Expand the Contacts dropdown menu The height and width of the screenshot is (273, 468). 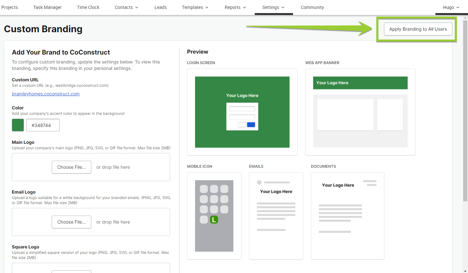(x=126, y=7)
